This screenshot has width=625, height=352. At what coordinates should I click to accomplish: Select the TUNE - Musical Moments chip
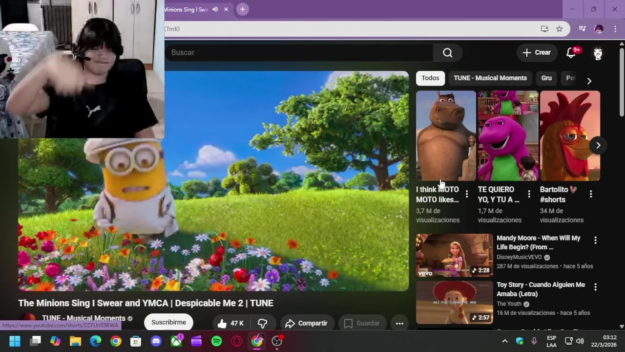click(x=490, y=78)
